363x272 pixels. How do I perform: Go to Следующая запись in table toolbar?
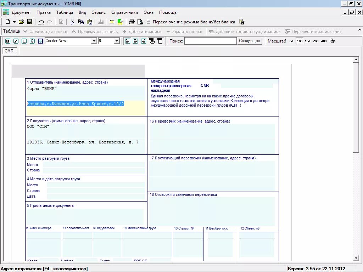pos(45,32)
